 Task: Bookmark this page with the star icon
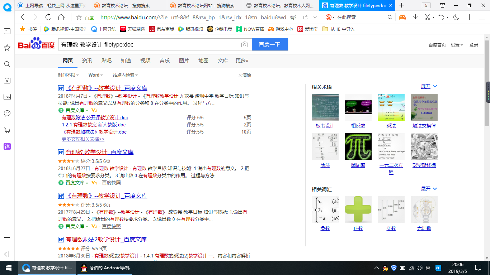79,17
